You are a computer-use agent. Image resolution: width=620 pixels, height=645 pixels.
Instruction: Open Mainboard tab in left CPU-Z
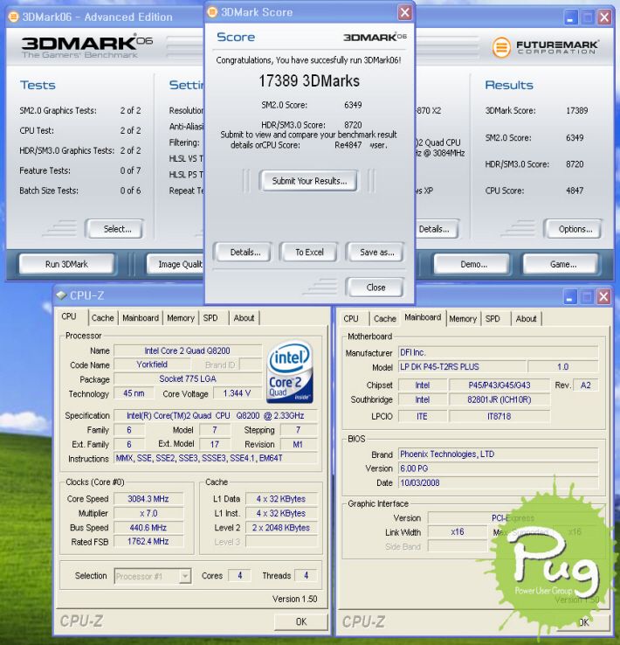141,318
